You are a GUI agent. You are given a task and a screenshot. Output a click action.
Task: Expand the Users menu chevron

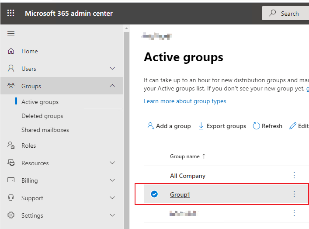pos(112,68)
